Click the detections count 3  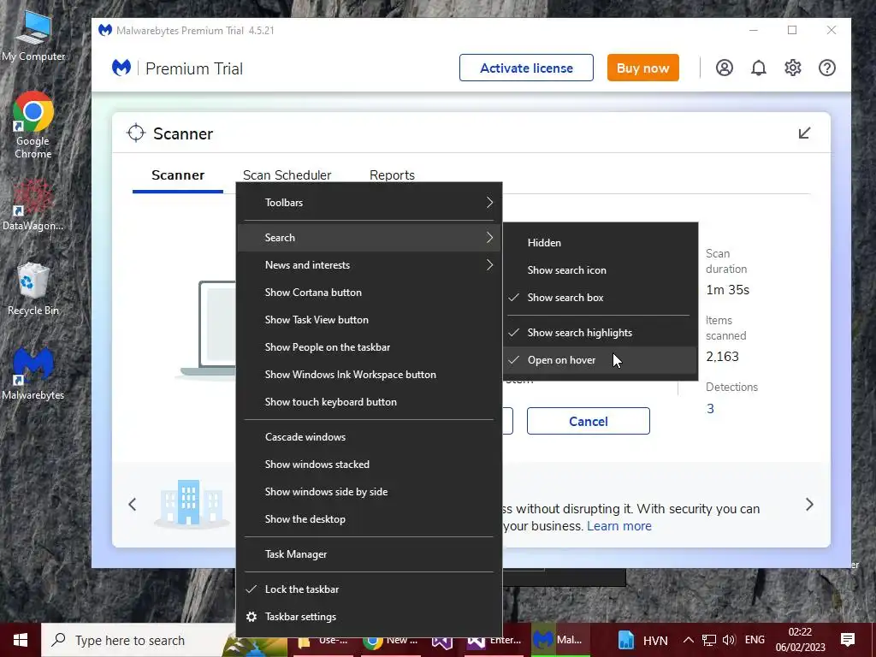[710, 408]
